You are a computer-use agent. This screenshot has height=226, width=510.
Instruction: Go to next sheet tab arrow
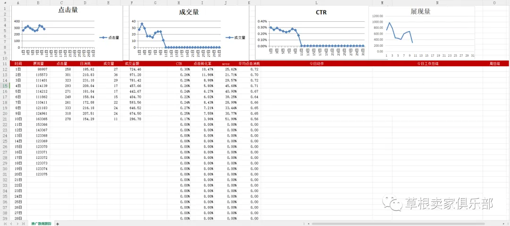pos(17,224)
